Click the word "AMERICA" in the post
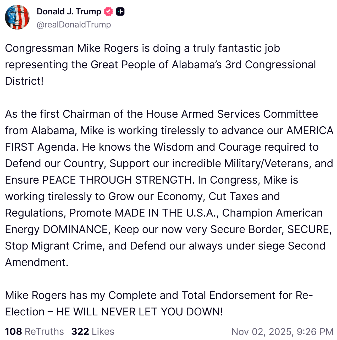This screenshot has height=340, width=337. tap(310, 131)
